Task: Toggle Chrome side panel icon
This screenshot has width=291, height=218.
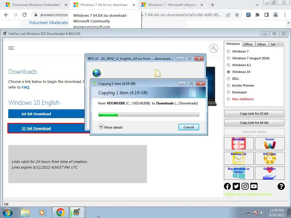Action: click(x=267, y=15)
